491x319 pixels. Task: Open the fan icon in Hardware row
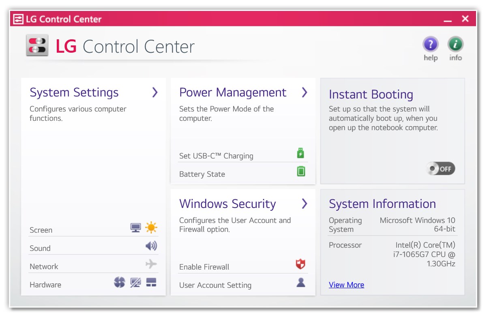pos(119,282)
